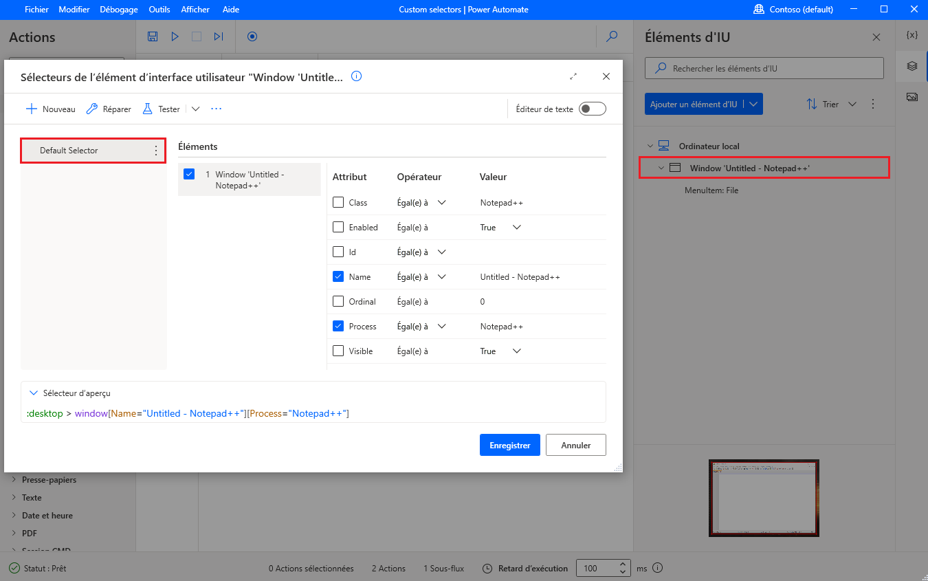928x581 pixels.
Task: Select the MenuItem: File tree entry
Action: 711,190
